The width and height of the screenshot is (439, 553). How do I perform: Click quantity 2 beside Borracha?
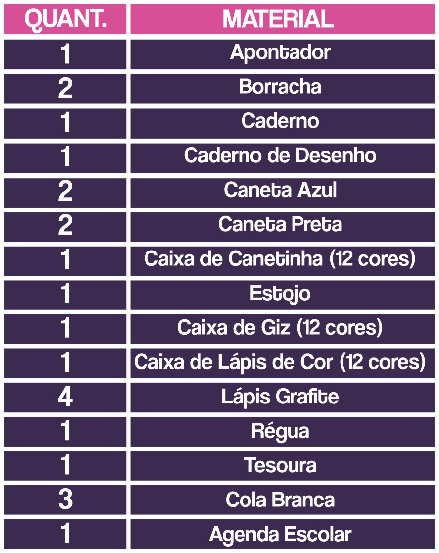65,89
